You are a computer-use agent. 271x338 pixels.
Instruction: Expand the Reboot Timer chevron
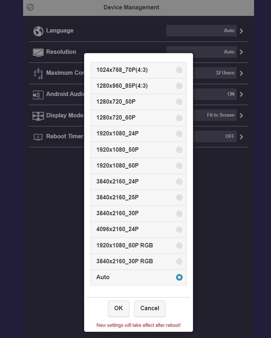[241, 137]
